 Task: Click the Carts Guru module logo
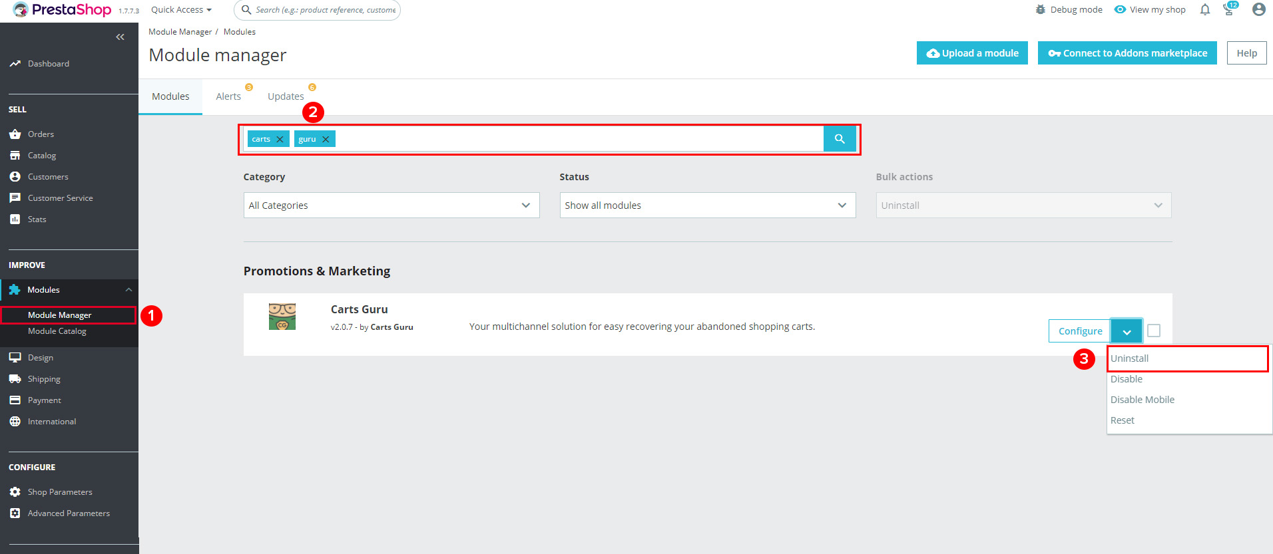282,317
